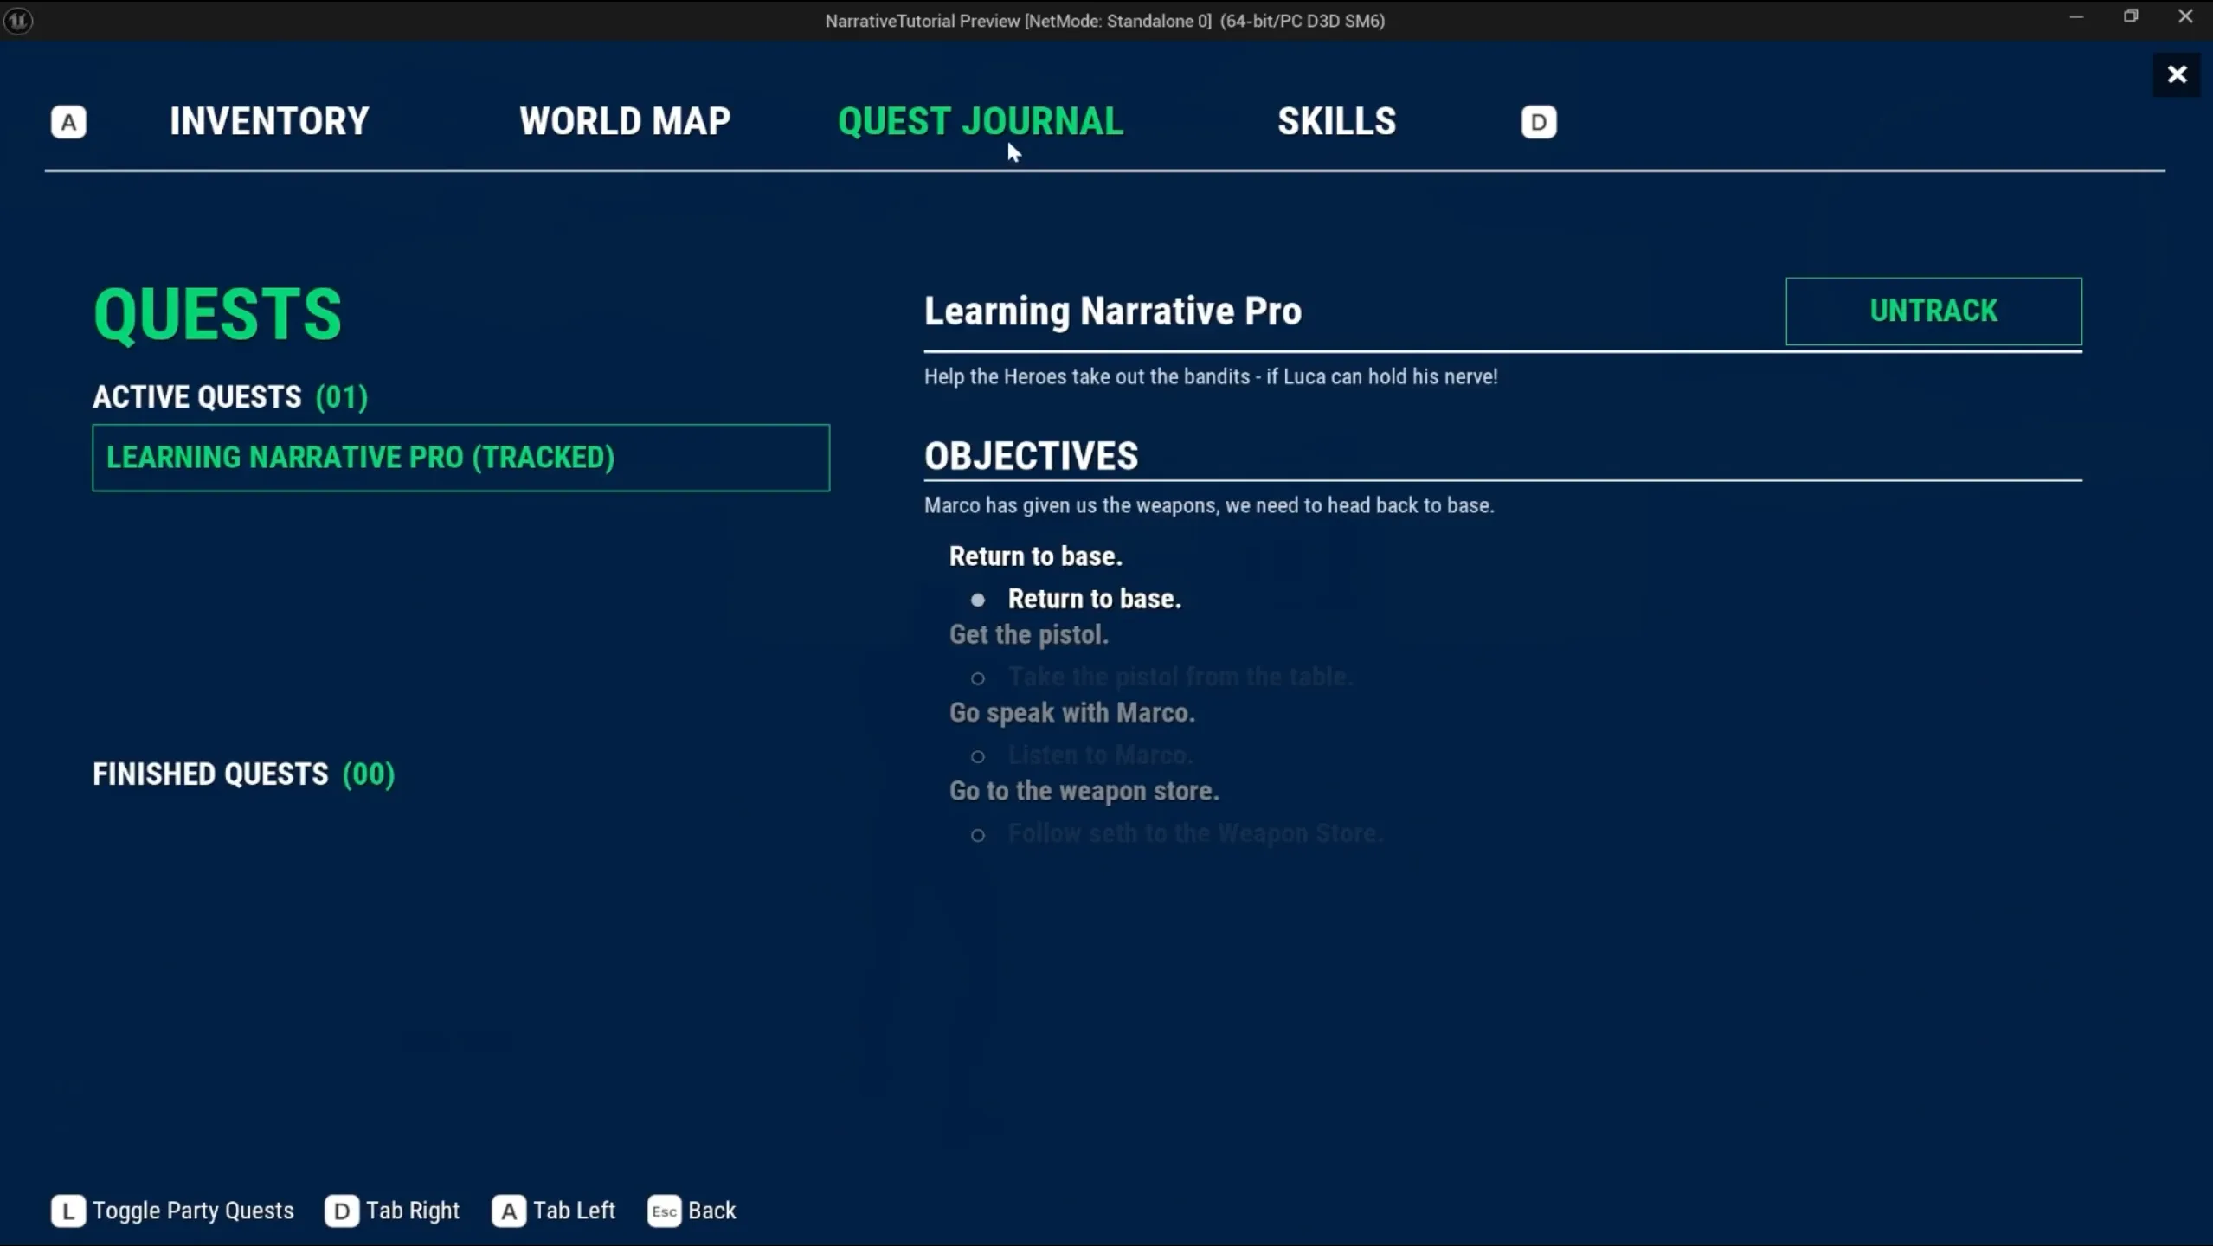This screenshot has height=1246, width=2213.
Task: Click the quest description about Luca's nerve
Action: pyautogui.click(x=1211, y=376)
